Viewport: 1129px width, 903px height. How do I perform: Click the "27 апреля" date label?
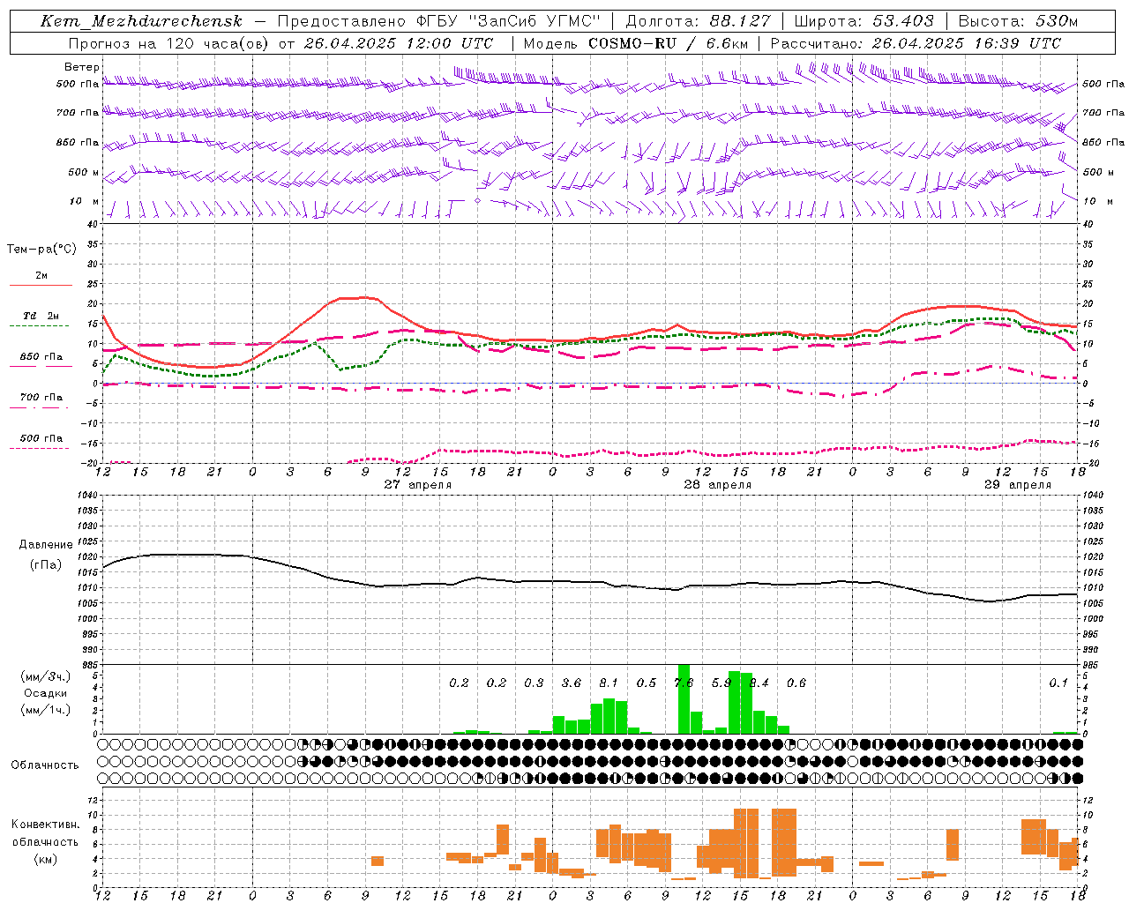(417, 485)
